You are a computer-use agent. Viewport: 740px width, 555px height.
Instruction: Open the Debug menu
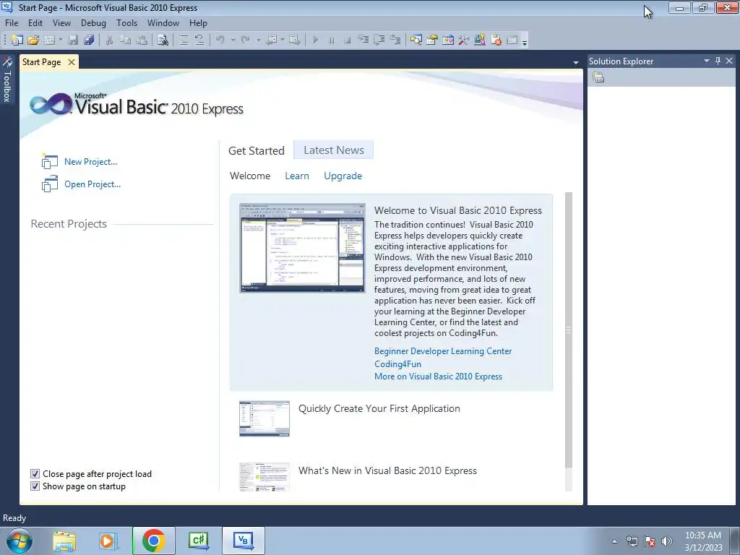93,22
